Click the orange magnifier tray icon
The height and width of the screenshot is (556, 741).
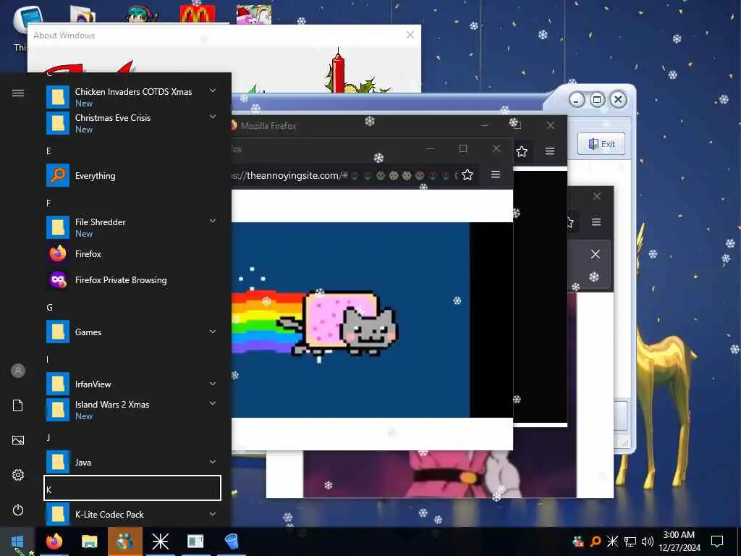pos(596,542)
